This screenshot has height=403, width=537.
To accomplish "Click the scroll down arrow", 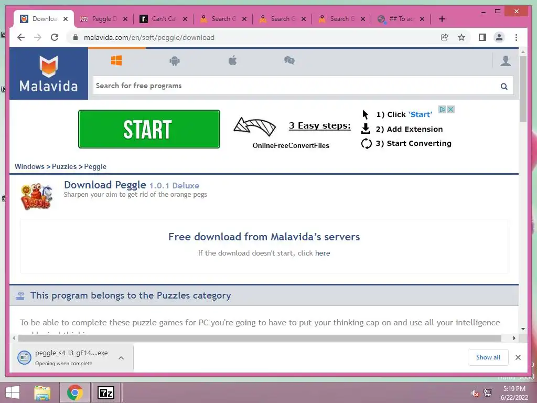I will 523,329.
